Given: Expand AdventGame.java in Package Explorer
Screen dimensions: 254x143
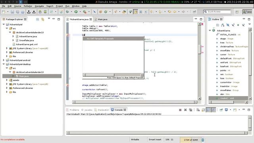Looking at the screenshot, I should click(x=13, y=36).
